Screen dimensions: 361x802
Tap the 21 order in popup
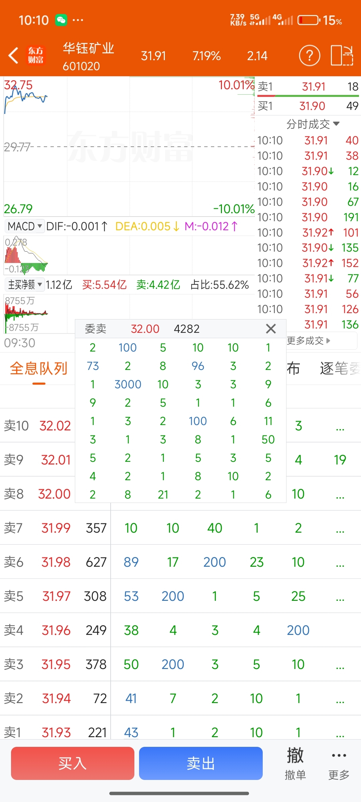coord(163,495)
